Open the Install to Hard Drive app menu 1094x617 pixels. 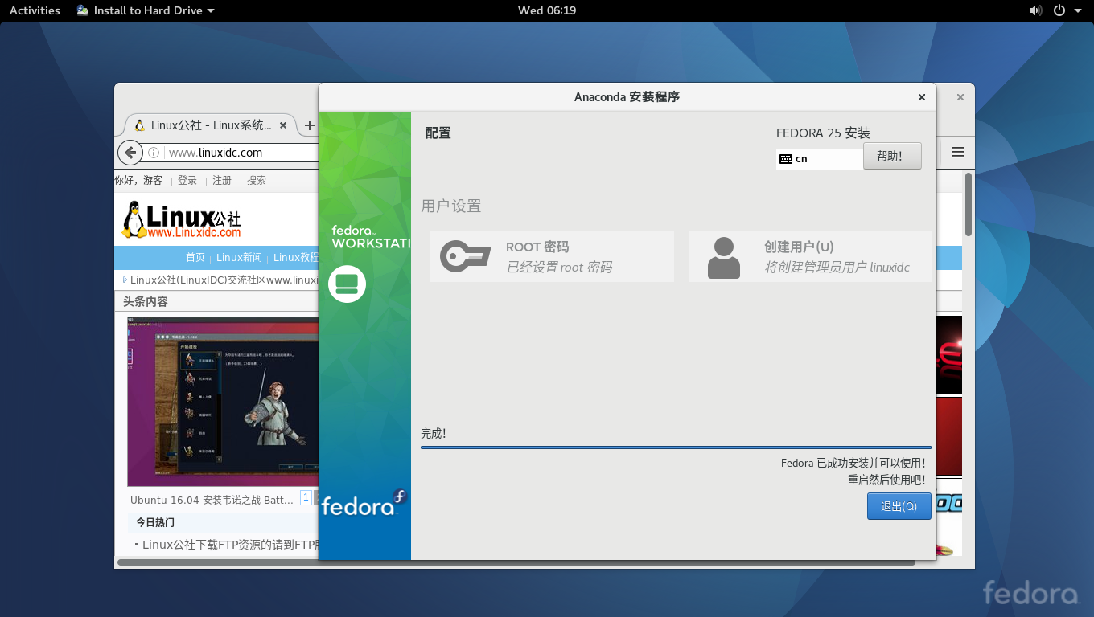(x=146, y=10)
